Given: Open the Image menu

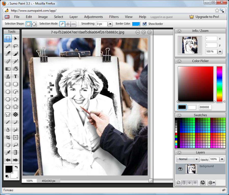Looking at the screenshot, I should (43, 17).
